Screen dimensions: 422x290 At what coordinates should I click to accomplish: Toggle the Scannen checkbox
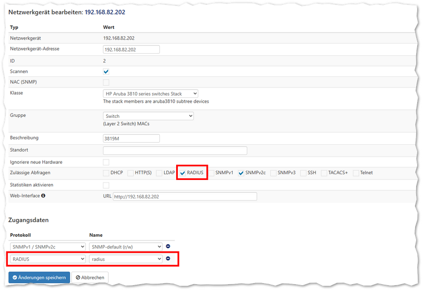coord(106,72)
